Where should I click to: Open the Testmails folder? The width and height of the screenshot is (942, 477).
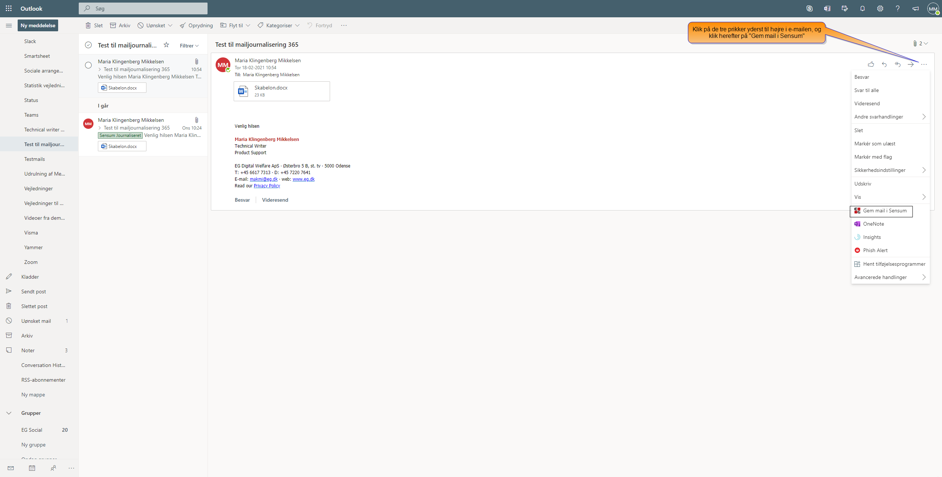pyautogui.click(x=39, y=159)
